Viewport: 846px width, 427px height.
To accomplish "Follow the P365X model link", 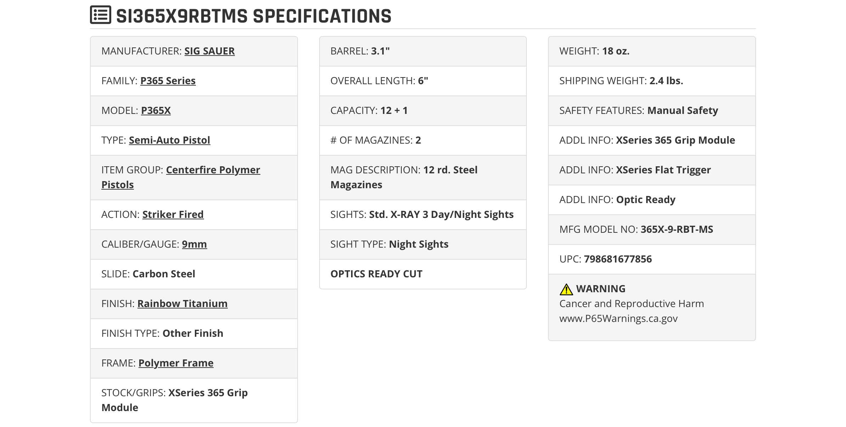I will pos(156,110).
